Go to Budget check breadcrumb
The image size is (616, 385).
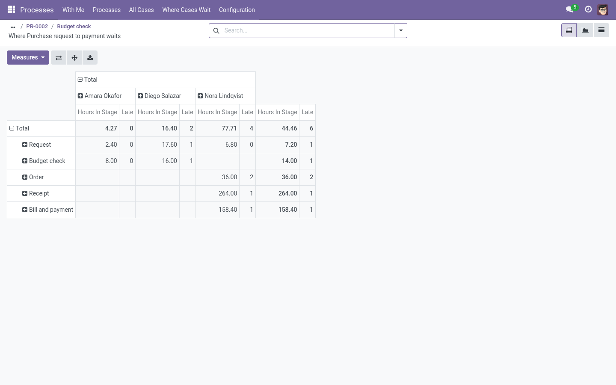tap(74, 27)
